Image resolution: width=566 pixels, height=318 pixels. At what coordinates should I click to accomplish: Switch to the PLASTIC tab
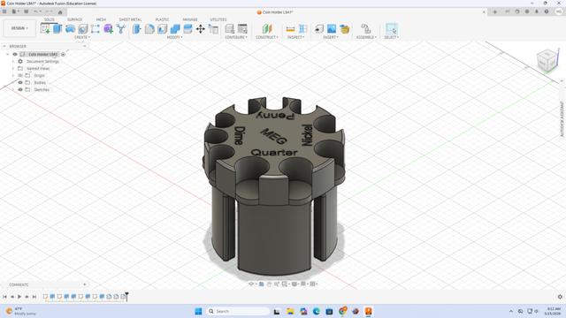(162, 19)
